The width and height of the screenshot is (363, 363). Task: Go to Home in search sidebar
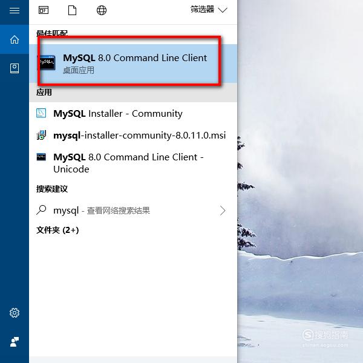point(15,39)
